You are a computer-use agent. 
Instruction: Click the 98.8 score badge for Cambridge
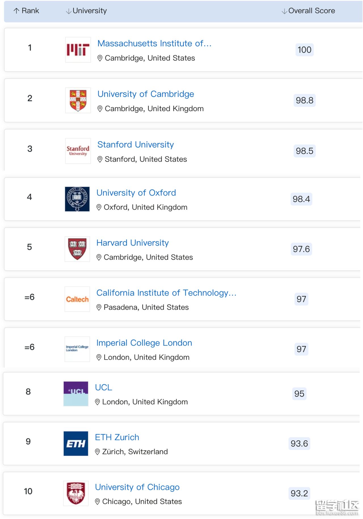(x=305, y=100)
